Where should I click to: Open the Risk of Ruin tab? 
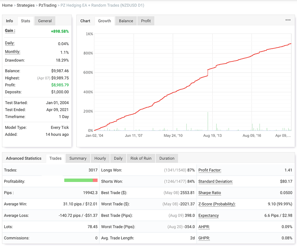point(141,158)
